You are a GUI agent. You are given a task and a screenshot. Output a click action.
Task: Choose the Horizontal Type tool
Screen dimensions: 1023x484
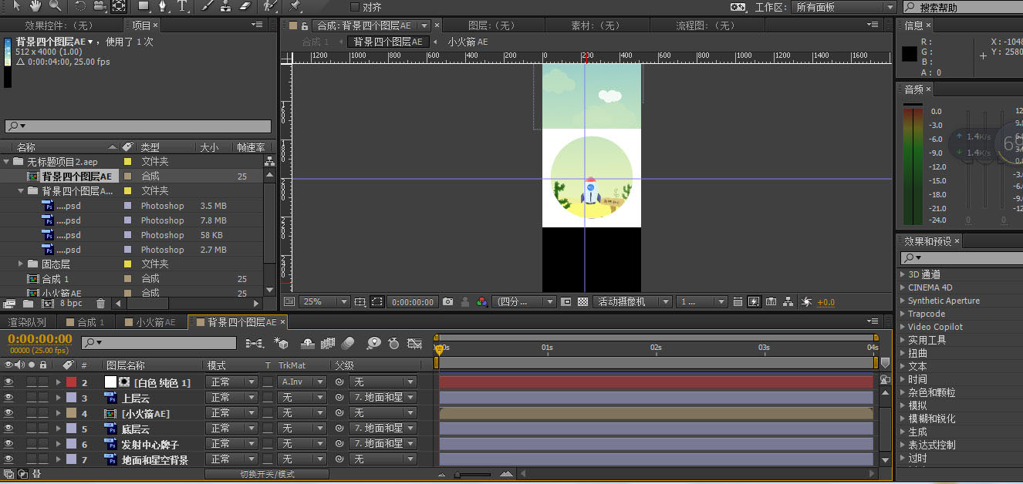tap(182, 6)
